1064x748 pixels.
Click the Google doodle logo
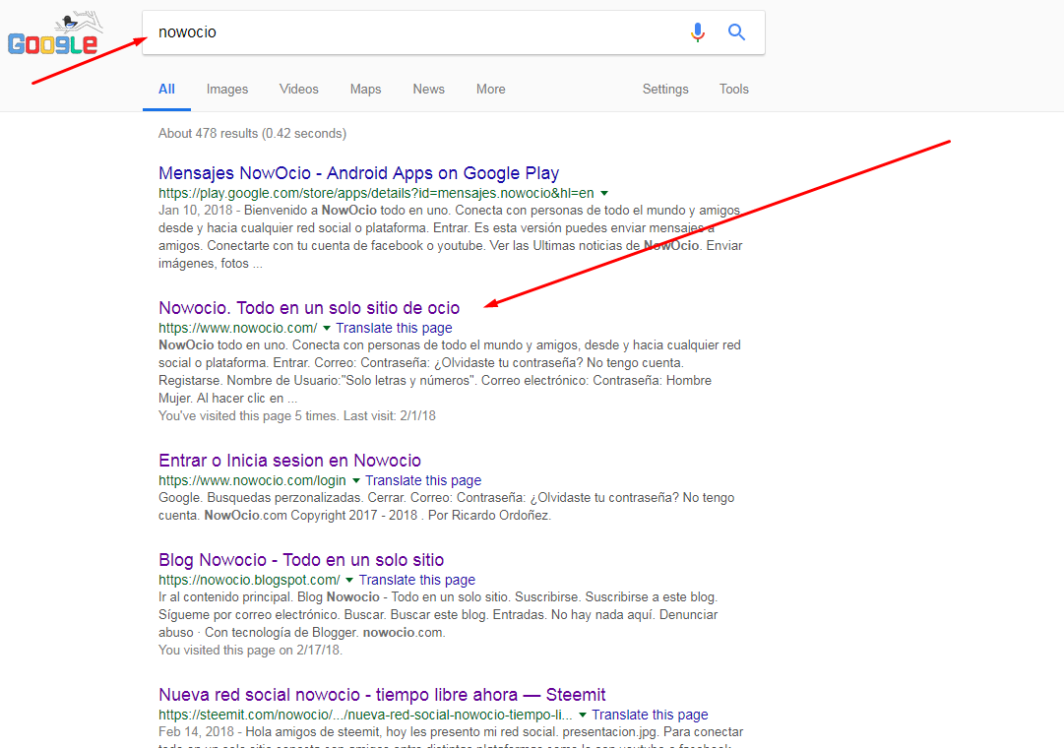coord(55,33)
